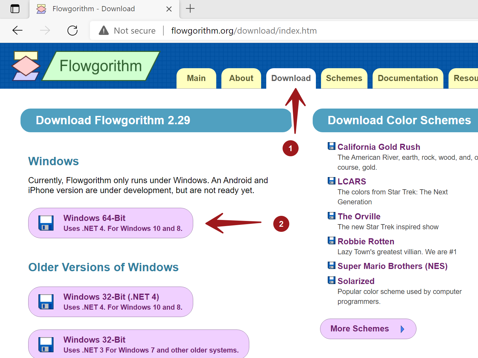The height and width of the screenshot is (358, 478).
Task: Click the floppy disk icon beside California Gold Rush
Action: coord(332,146)
